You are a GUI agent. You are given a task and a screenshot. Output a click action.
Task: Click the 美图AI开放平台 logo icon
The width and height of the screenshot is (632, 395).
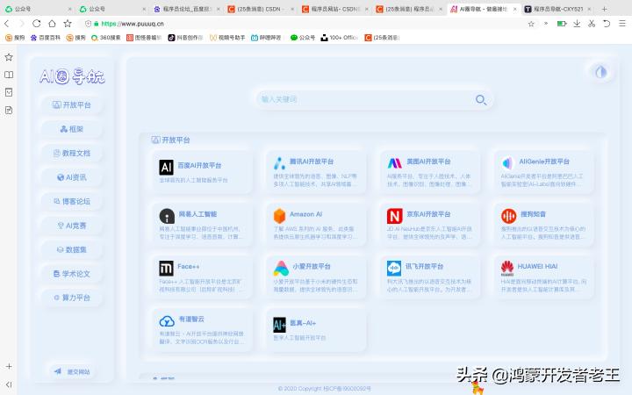[x=395, y=163]
